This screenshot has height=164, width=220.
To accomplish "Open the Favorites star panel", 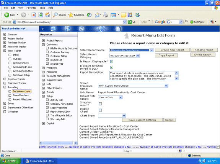I will click(76, 15).
